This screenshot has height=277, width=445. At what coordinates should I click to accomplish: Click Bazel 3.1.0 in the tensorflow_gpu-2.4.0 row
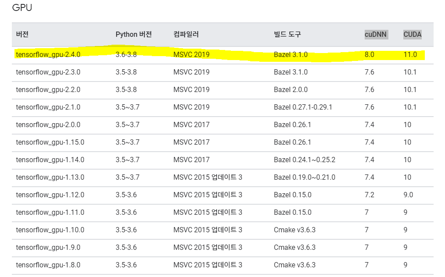click(291, 54)
